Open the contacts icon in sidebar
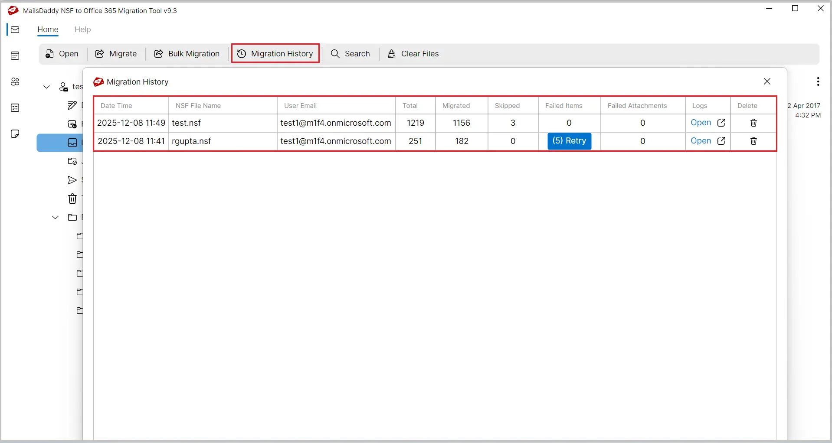 [15, 82]
